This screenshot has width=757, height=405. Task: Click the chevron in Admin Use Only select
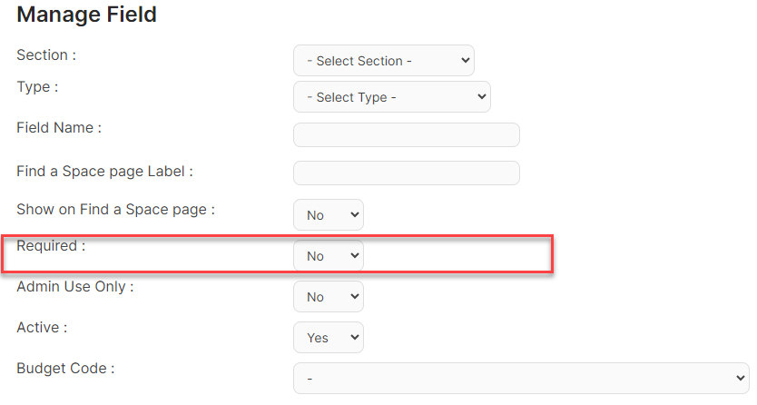(x=354, y=296)
